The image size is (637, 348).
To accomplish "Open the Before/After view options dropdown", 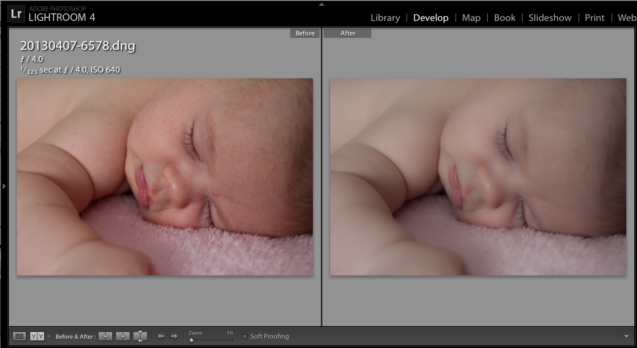I will coord(49,336).
